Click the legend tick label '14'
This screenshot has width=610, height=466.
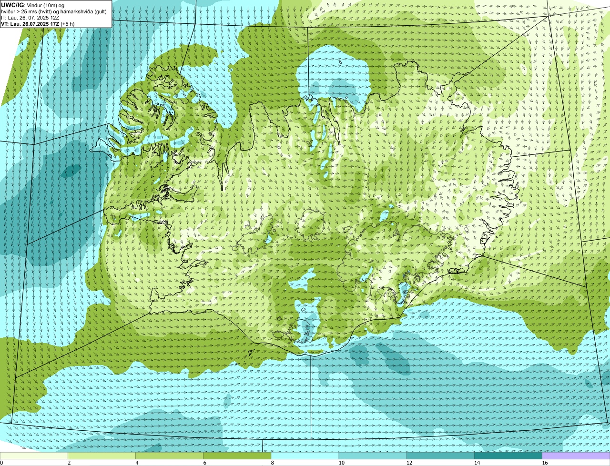(x=477, y=463)
